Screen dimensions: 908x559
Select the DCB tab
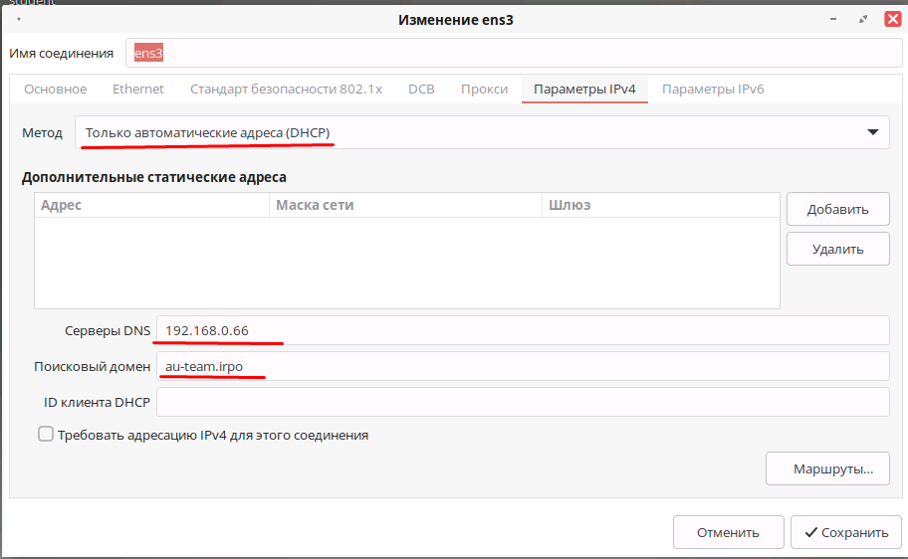tap(421, 90)
